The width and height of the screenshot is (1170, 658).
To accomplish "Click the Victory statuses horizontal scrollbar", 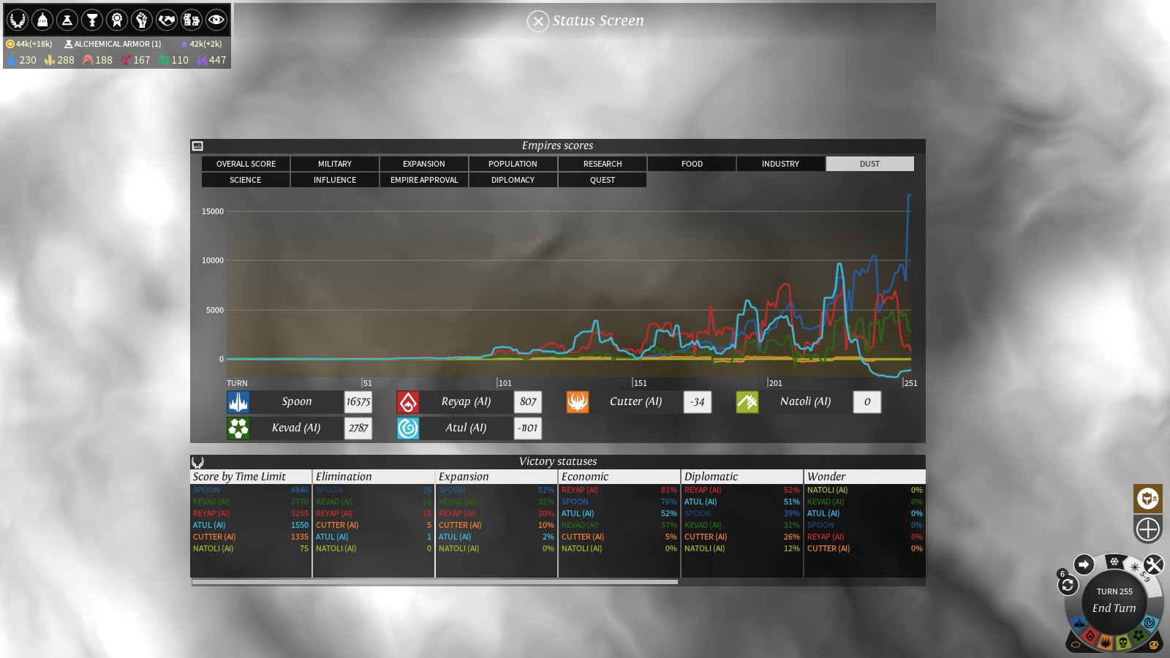I will pyautogui.click(x=434, y=582).
